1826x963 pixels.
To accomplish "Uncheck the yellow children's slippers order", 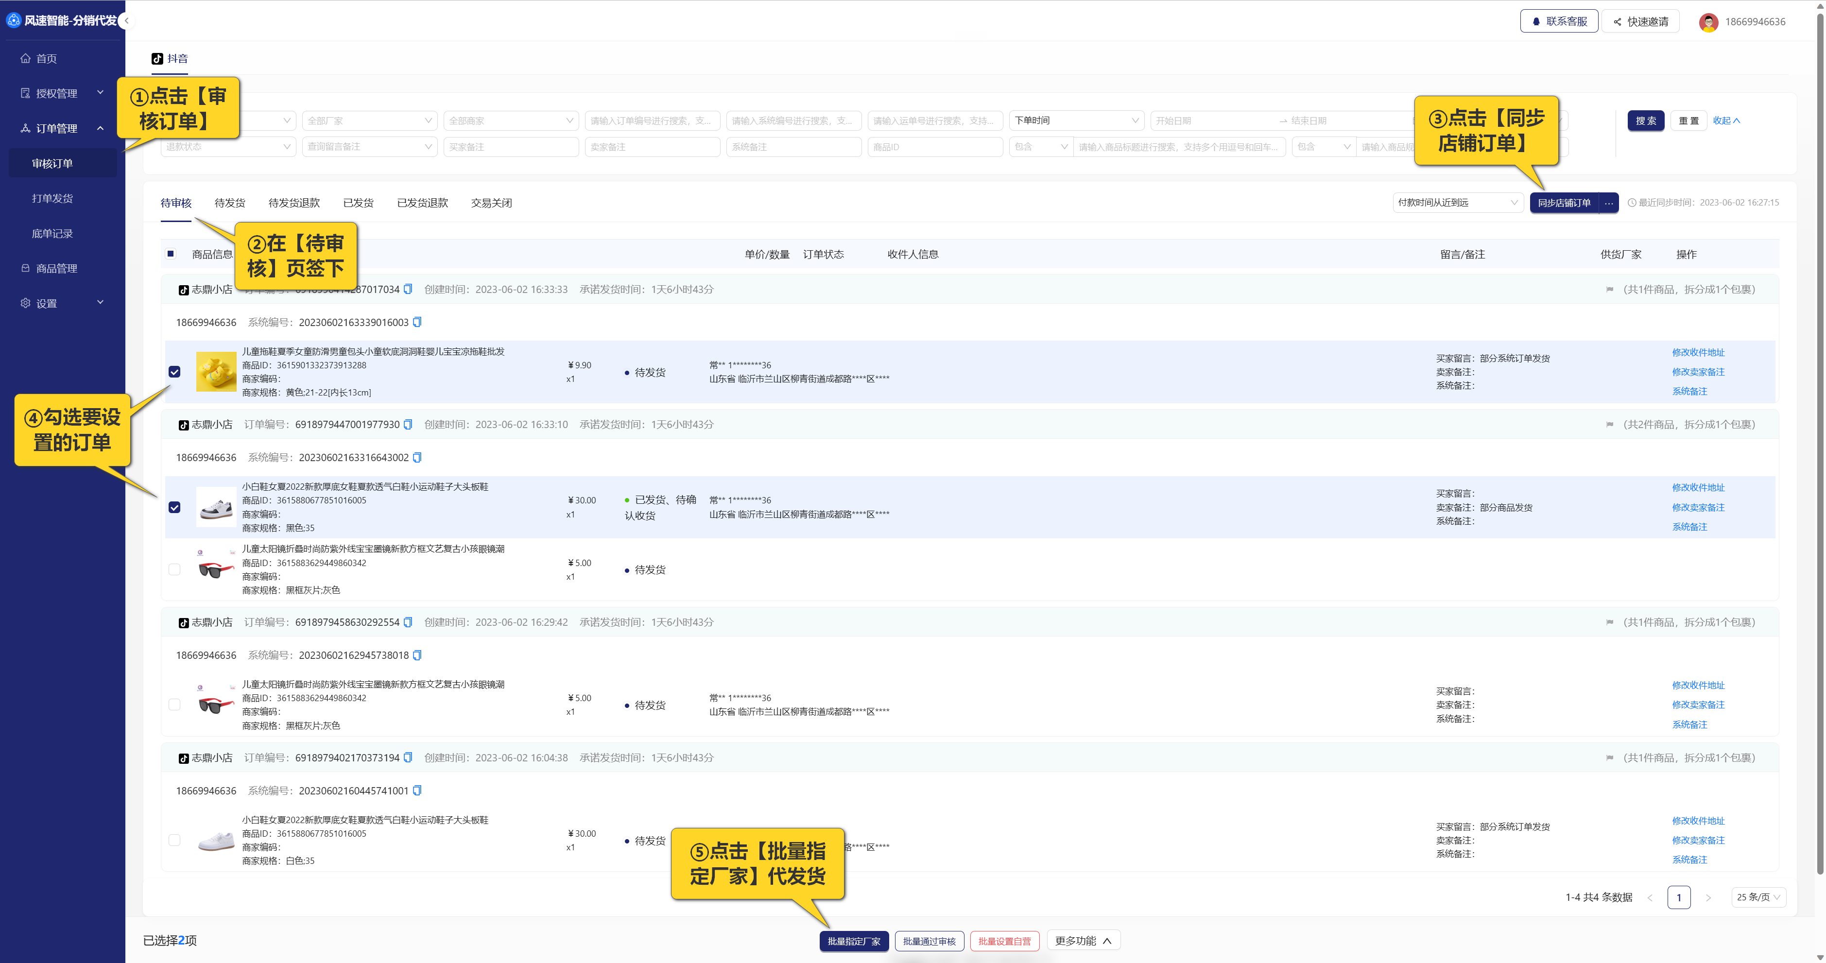I will click(x=174, y=372).
